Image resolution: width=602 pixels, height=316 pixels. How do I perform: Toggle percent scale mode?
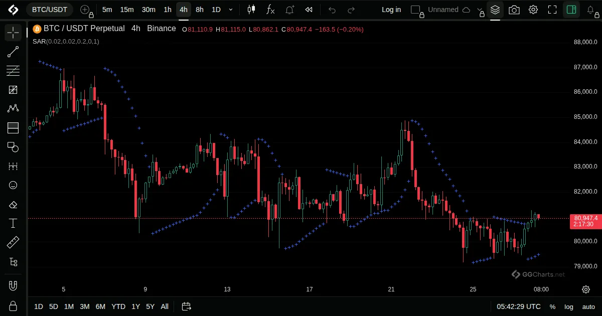coord(553,306)
